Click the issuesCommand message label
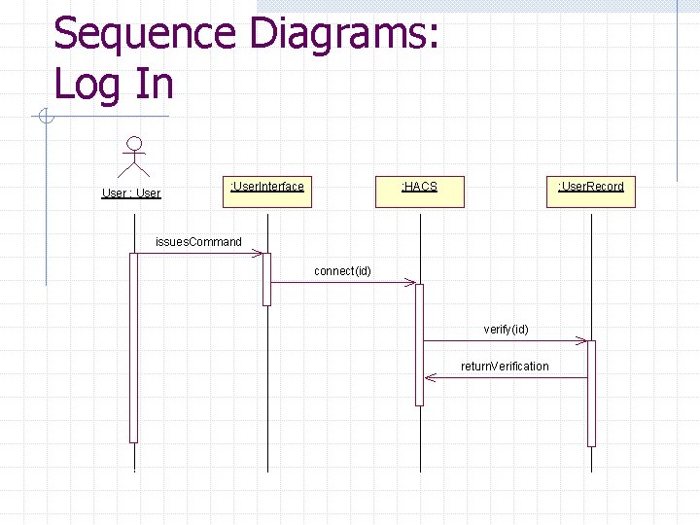700x525 pixels. [198, 242]
